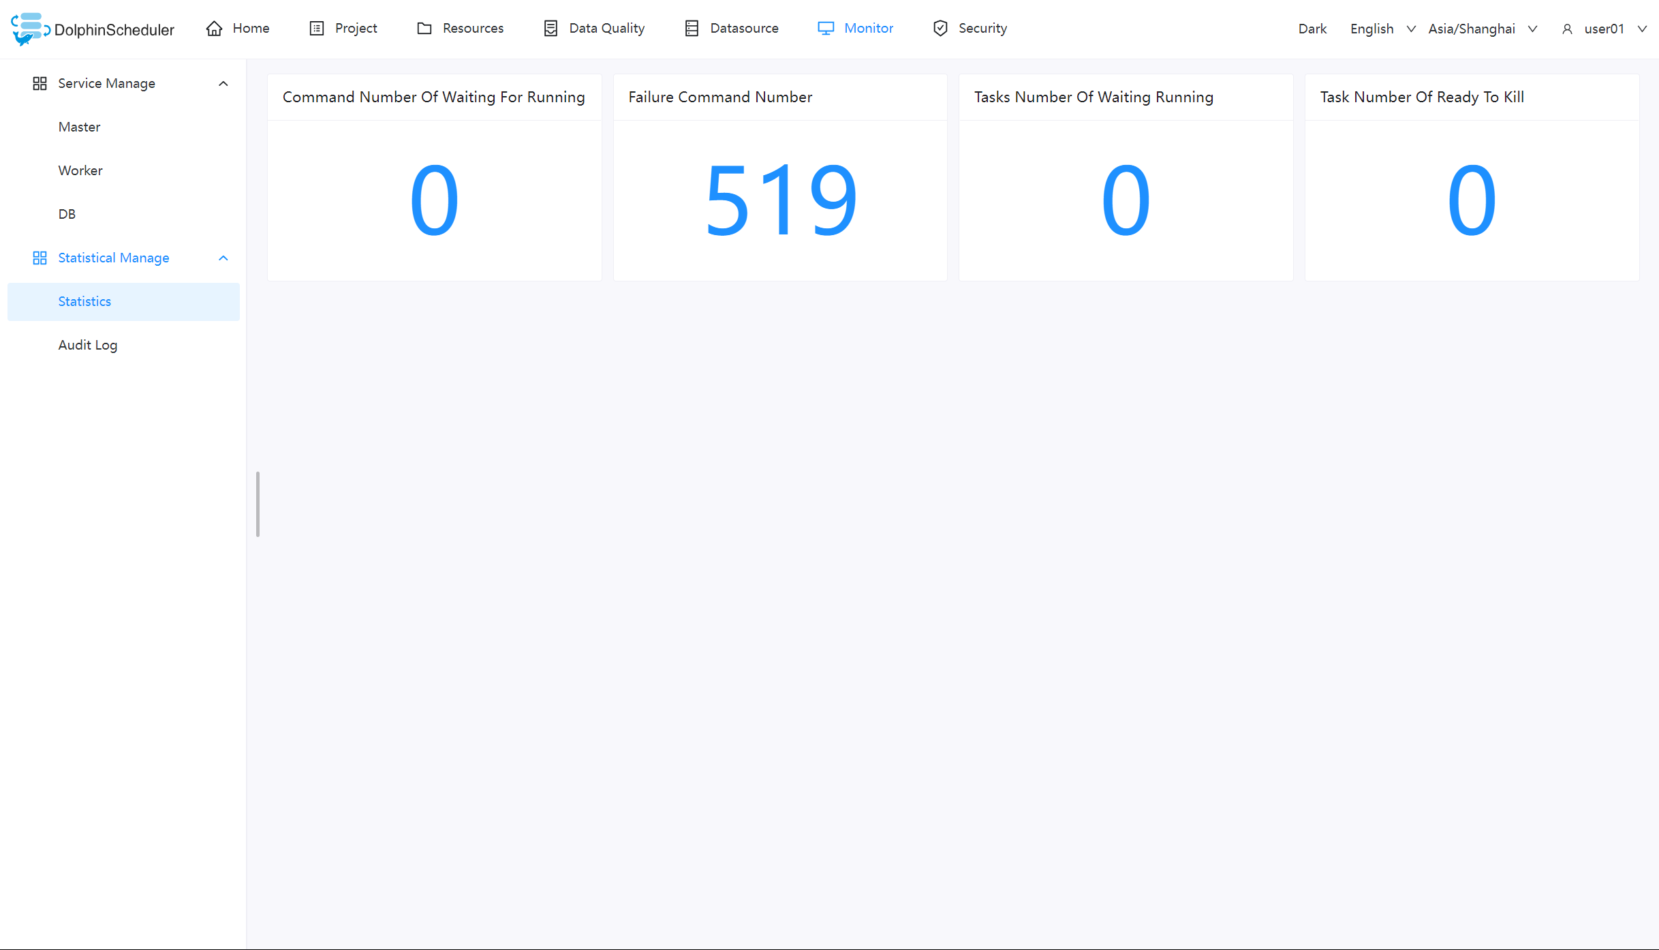This screenshot has height=950, width=1659.
Task: Select the DB sidebar entry
Action: click(x=67, y=215)
